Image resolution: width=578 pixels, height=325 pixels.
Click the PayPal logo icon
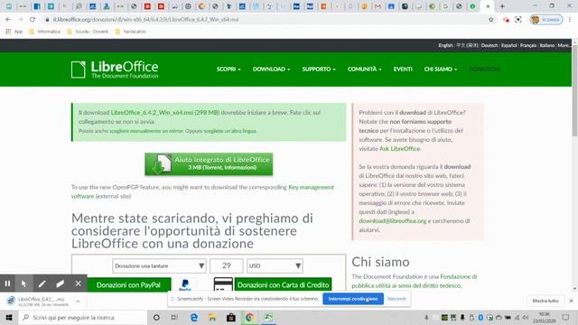pos(185,285)
